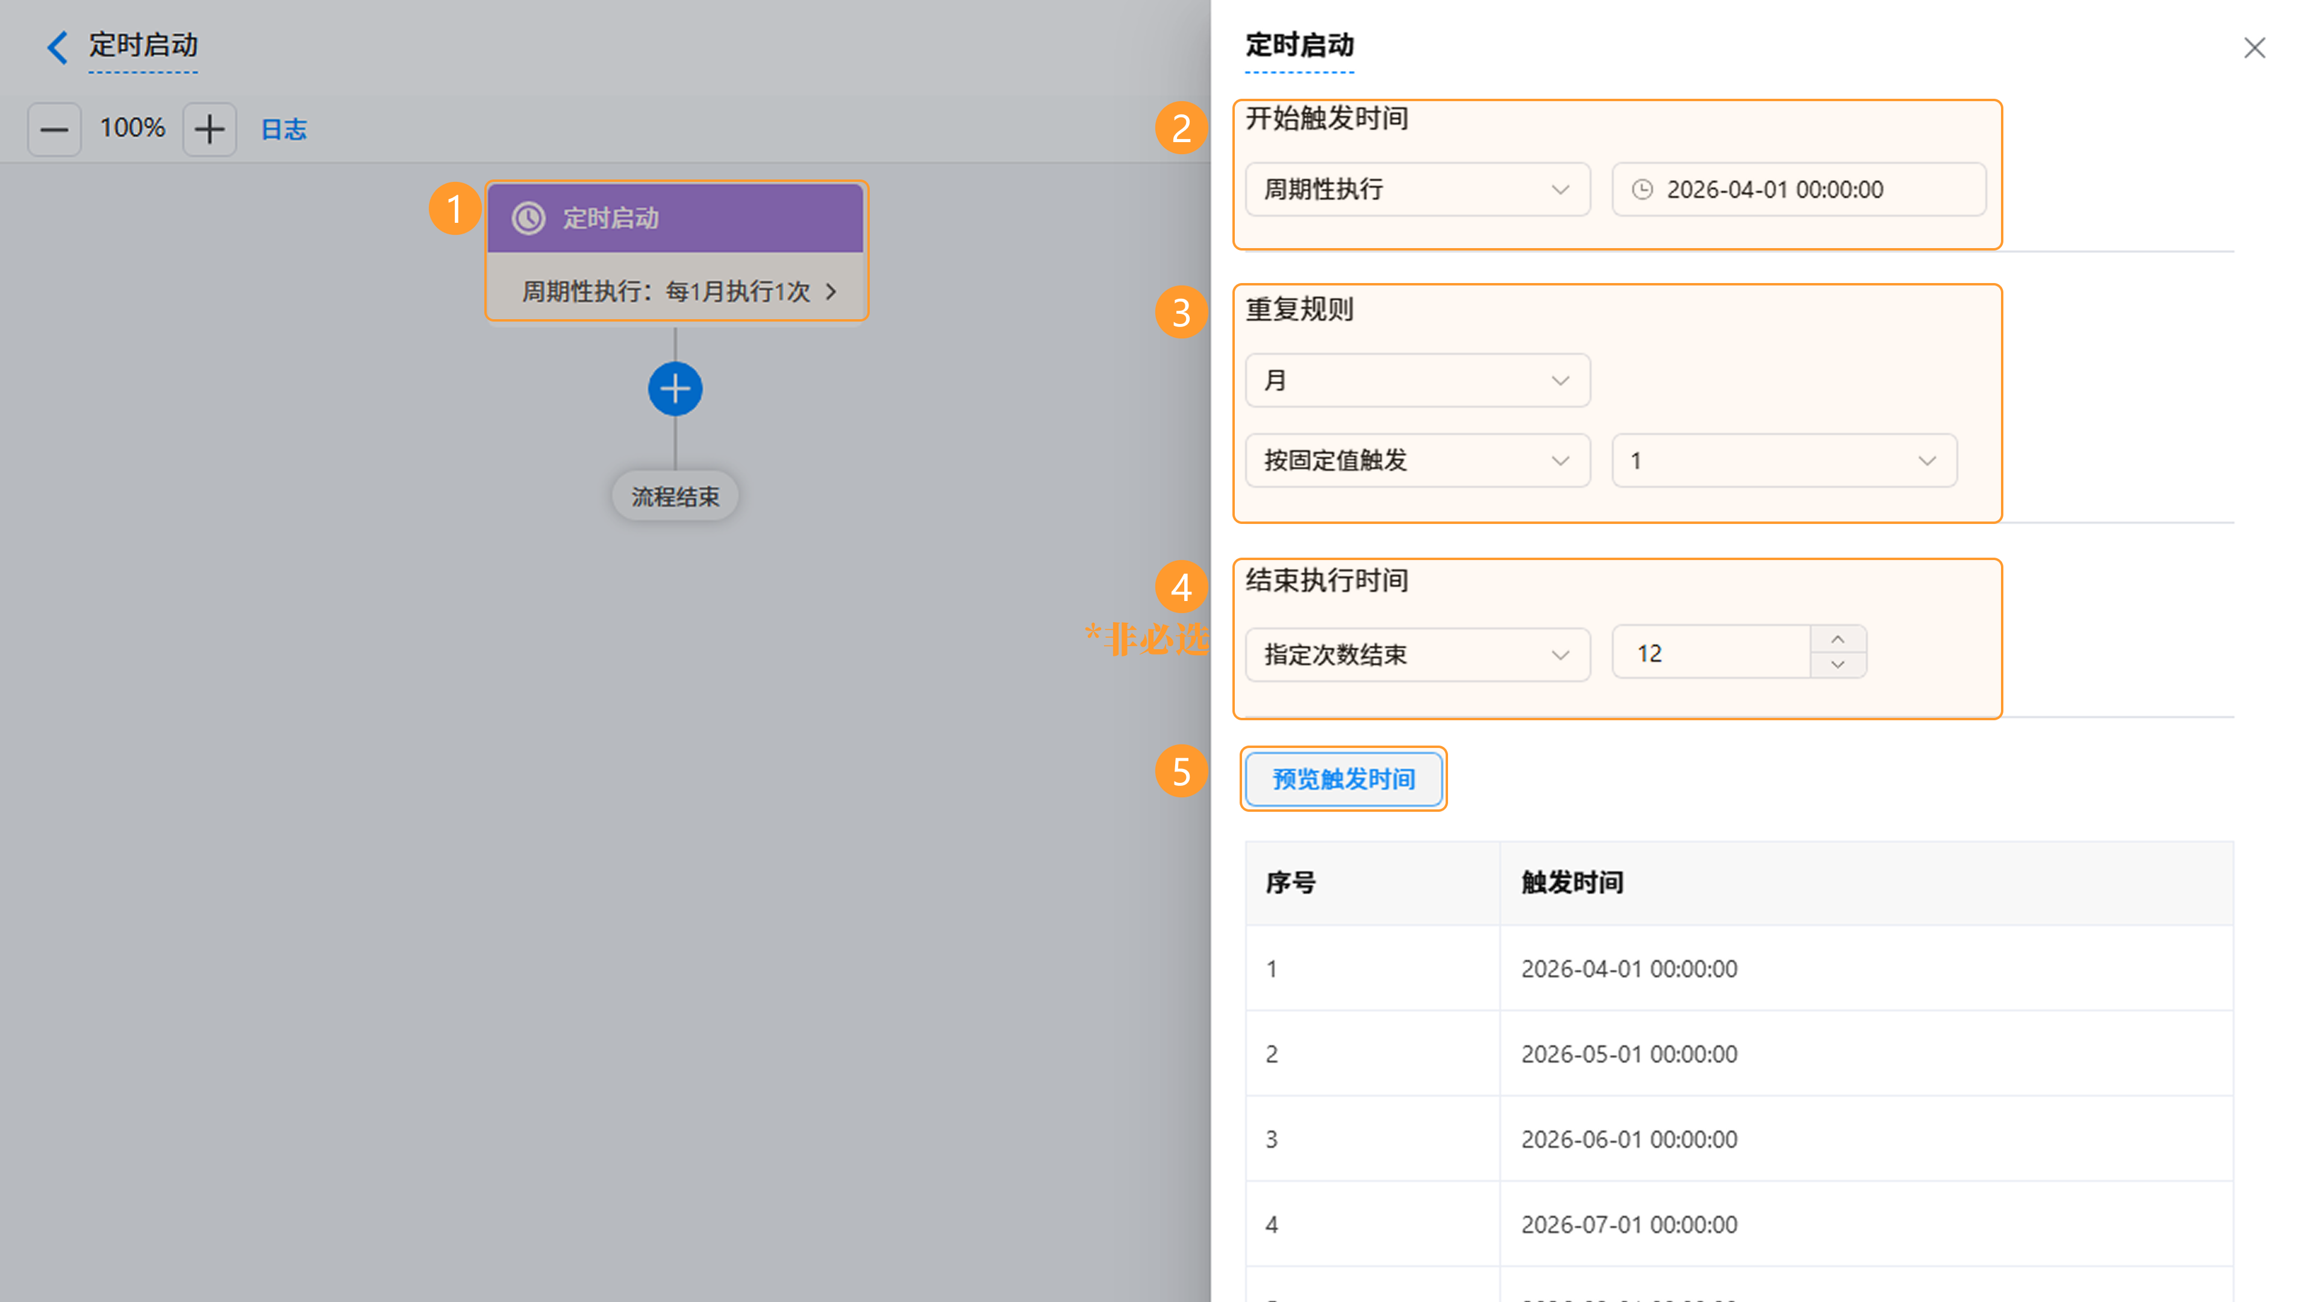Select row 2026-05-01 00:00:00 trigger time
Viewport: 2313px width, 1302px height.
[x=1739, y=1054]
